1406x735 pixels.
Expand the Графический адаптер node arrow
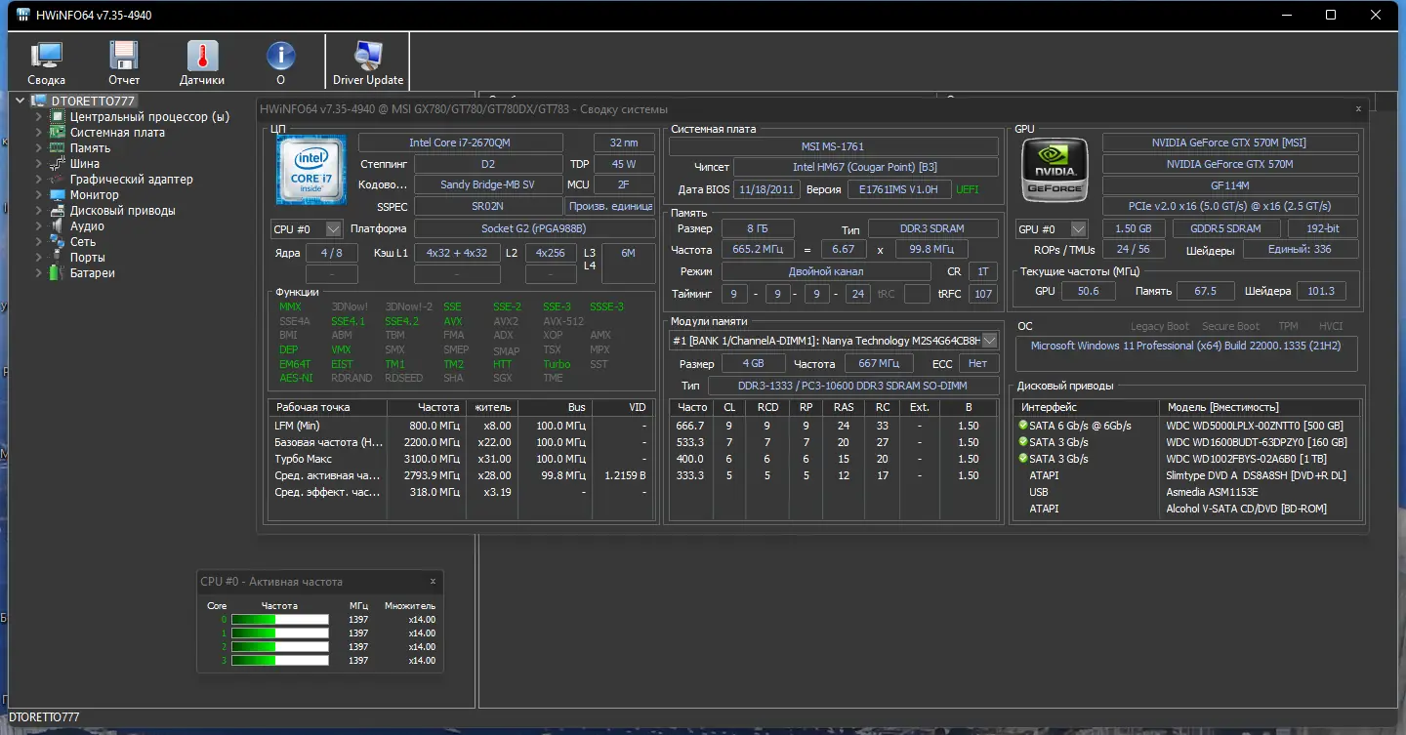coord(39,179)
